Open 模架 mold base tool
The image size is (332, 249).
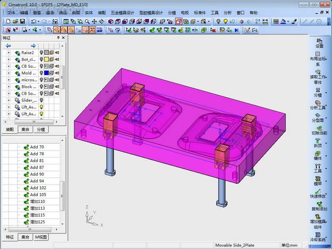(318, 181)
